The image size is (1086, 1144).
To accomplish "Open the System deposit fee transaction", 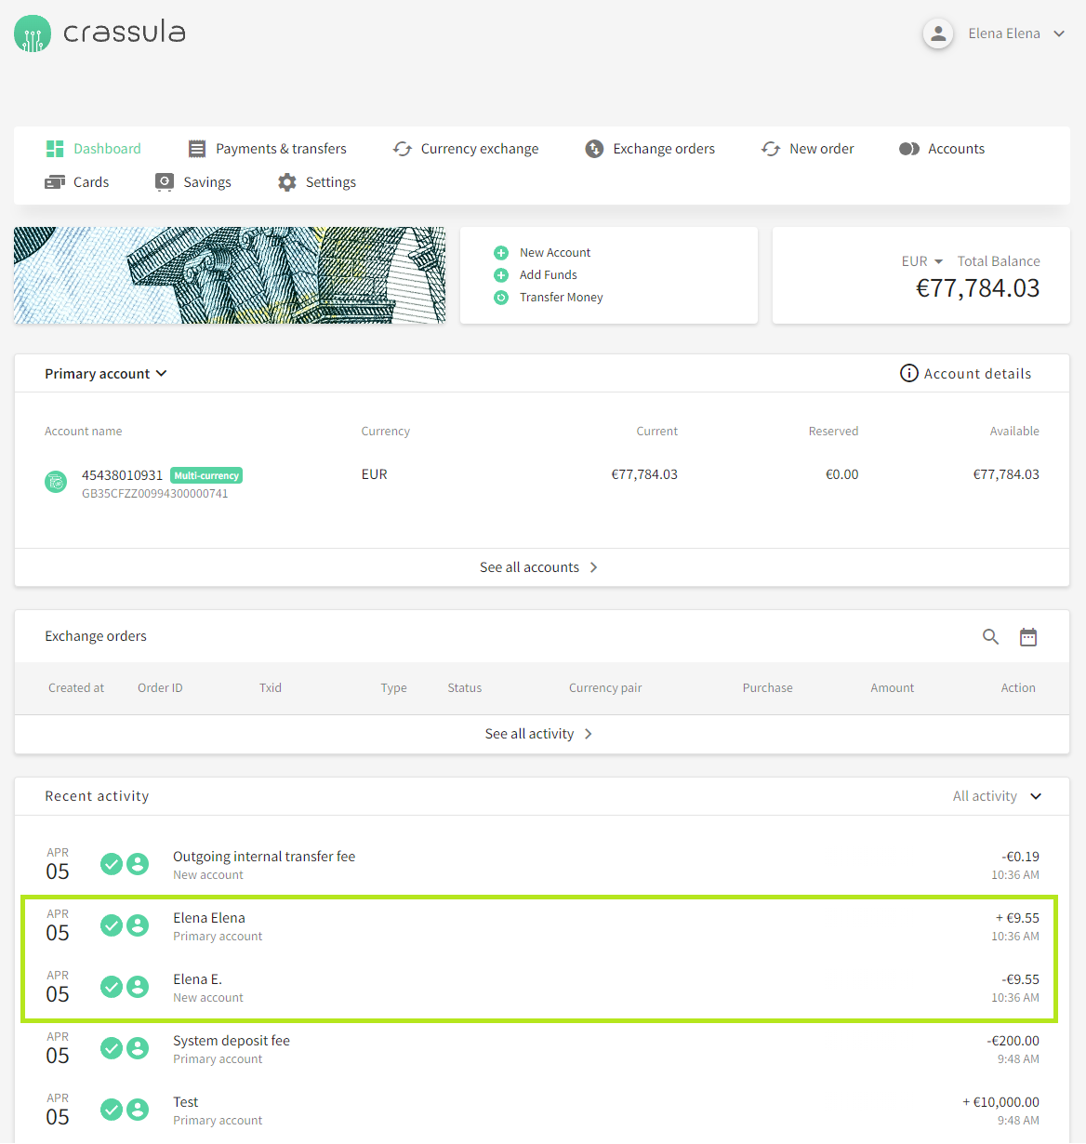I will coord(232,1041).
